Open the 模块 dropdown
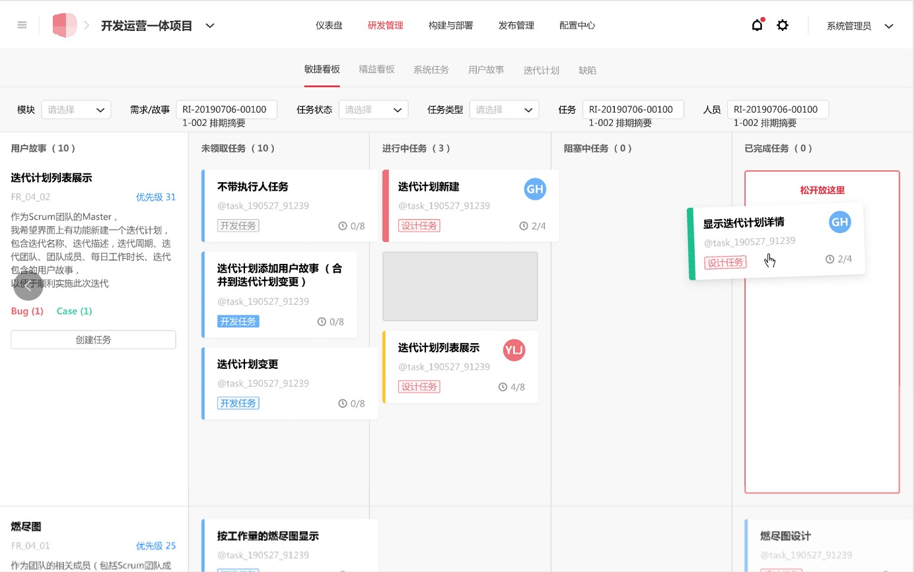Image resolution: width=914 pixels, height=572 pixels. pyautogui.click(x=76, y=110)
